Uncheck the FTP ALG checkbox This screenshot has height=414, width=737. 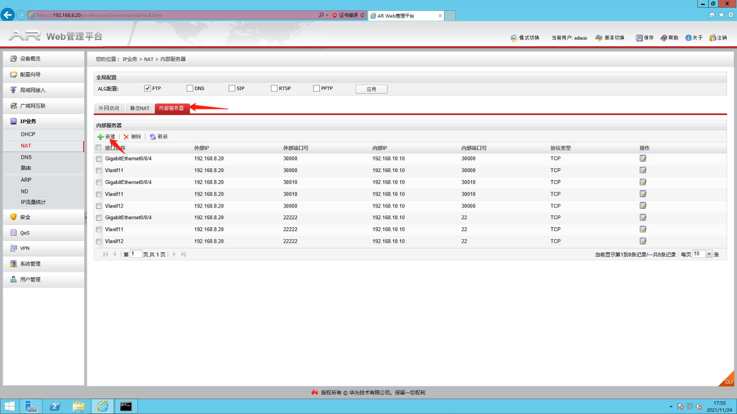(147, 88)
